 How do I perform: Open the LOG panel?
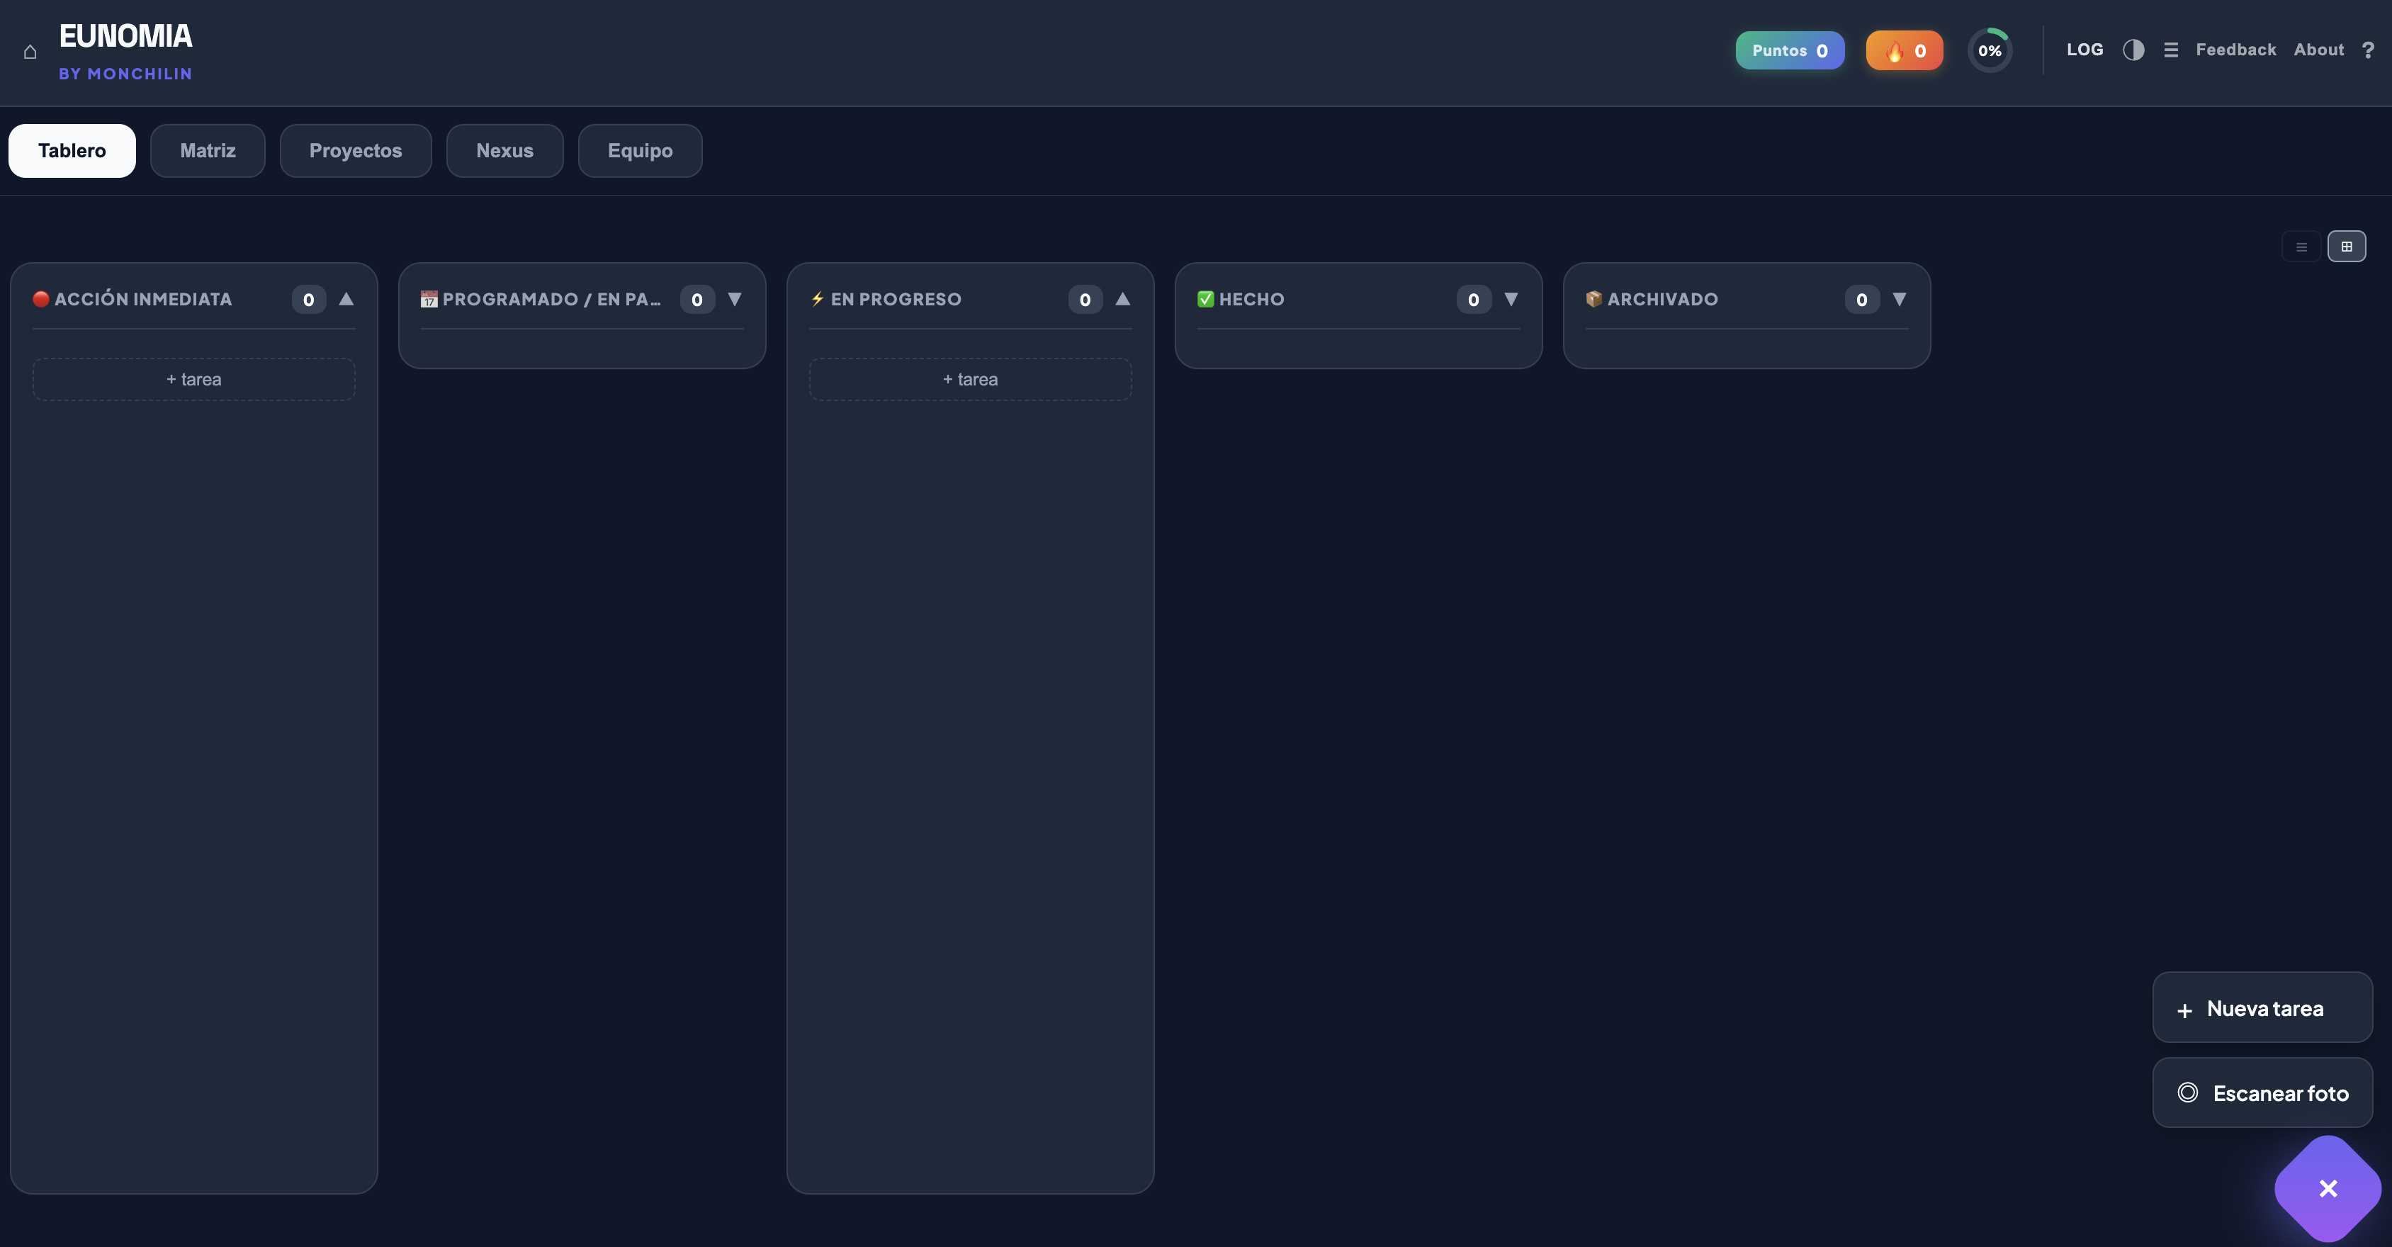(x=2084, y=49)
